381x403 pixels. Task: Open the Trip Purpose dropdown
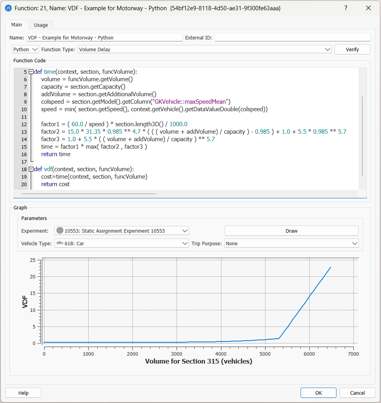(x=355, y=243)
